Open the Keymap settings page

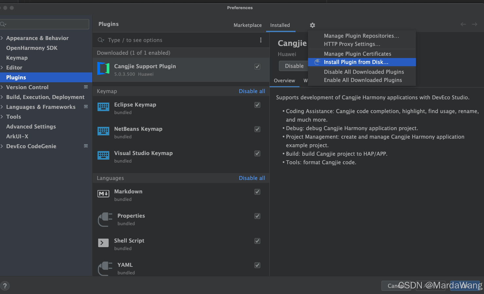click(17, 58)
